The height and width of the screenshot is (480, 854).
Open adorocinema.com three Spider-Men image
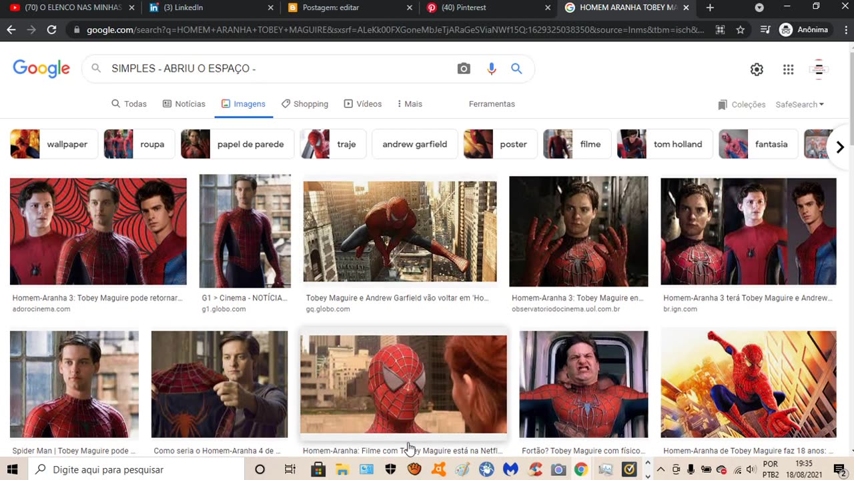point(98,231)
